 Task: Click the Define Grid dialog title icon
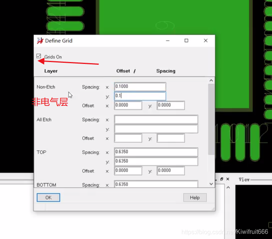[40, 41]
